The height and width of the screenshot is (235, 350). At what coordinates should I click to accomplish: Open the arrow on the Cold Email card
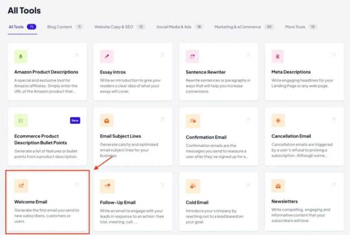[247, 185]
